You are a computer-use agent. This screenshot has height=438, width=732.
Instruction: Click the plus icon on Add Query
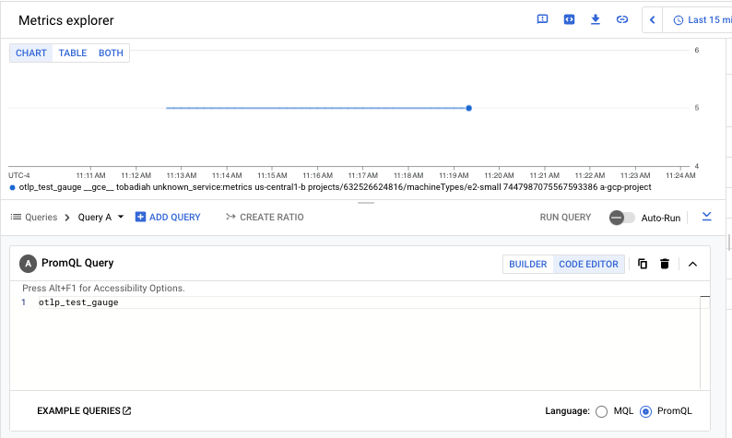pyautogui.click(x=140, y=217)
